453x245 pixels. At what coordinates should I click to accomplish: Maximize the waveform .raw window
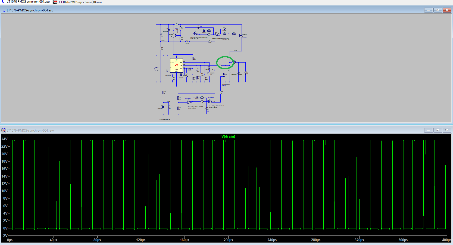[438, 130]
